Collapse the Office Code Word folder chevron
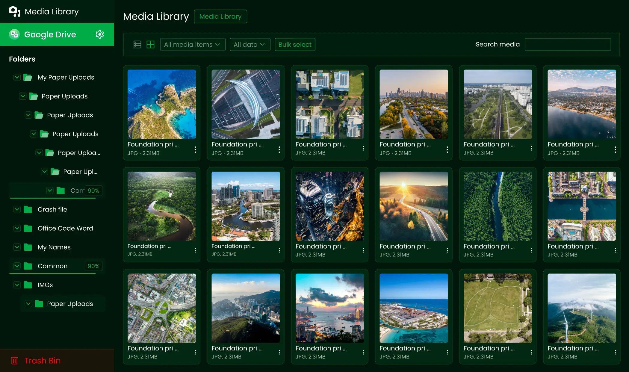Viewport: 629px width, 372px height. click(x=17, y=228)
